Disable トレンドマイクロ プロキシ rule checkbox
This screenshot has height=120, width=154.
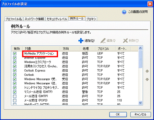click(x=15, y=88)
